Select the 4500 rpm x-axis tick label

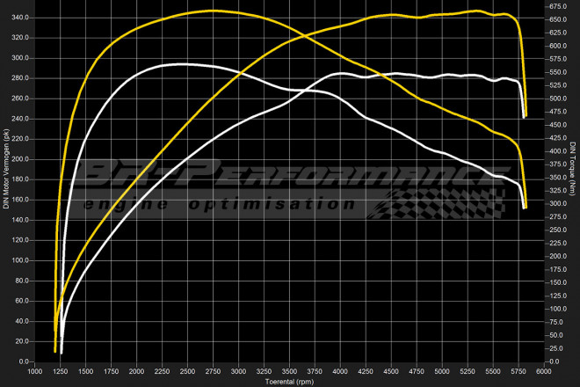point(391,373)
